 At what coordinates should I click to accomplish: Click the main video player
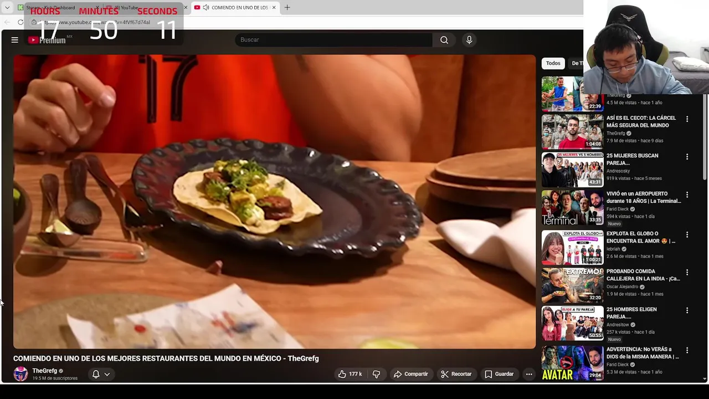(x=275, y=202)
